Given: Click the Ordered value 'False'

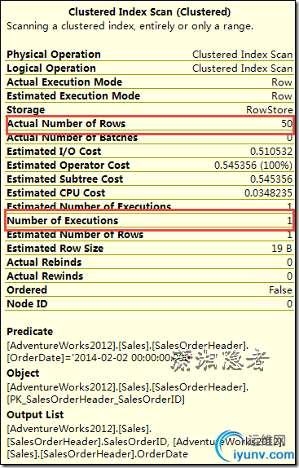Looking at the screenshot, I should pos(280,289).
